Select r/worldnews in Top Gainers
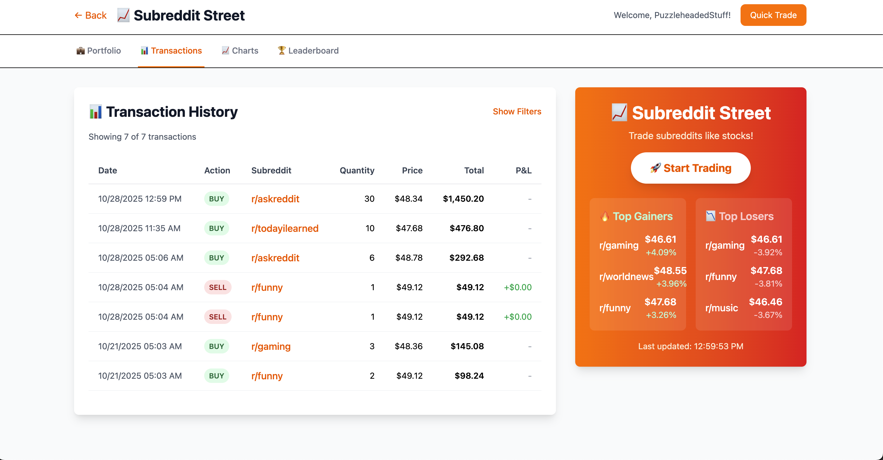The height and width of the screenshot is (460, 883). coord(626,277)
